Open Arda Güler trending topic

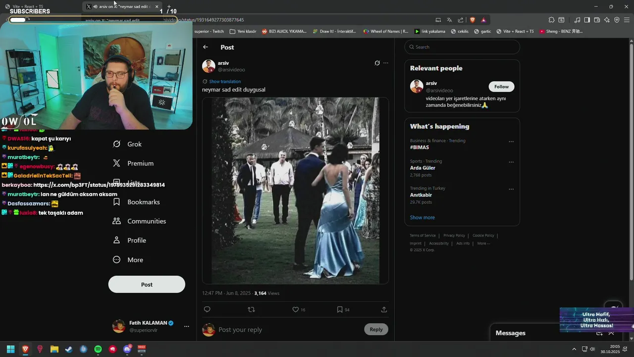coord(423,168)
